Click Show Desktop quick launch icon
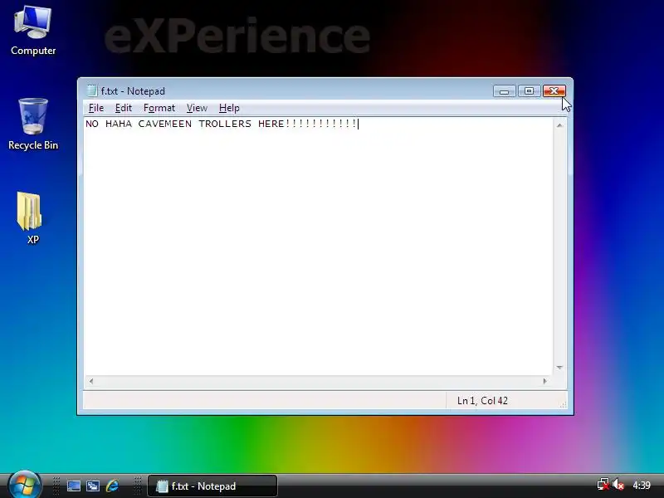 [x=74, y=486]
